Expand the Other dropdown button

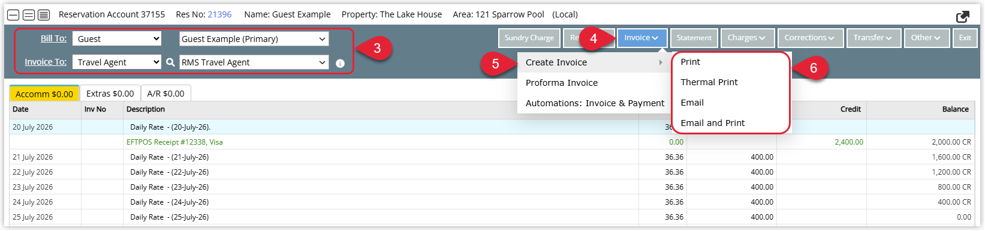(x=926, y=38)
